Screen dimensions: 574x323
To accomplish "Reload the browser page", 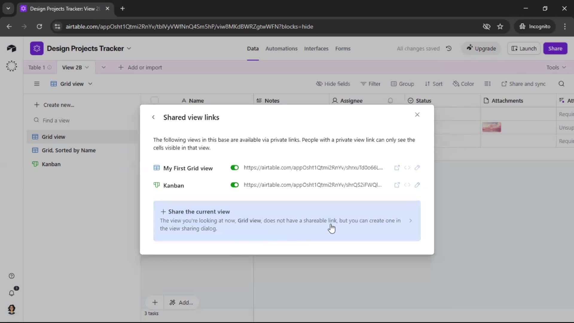I will pyautogui.click(x=39, y=27).
